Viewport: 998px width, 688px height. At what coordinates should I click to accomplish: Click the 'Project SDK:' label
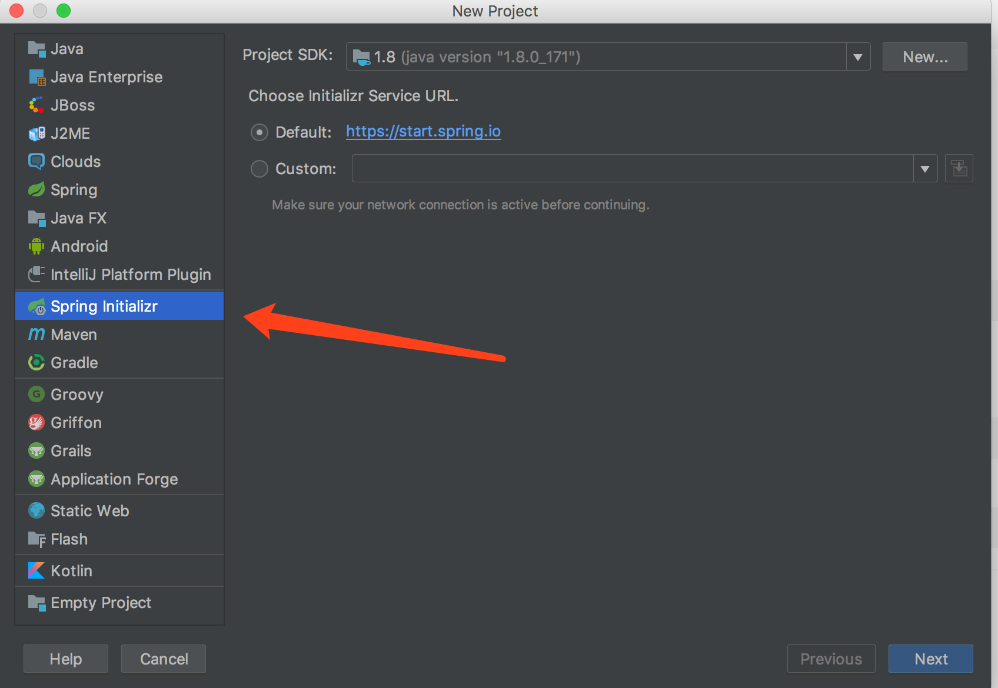point(288,55)
